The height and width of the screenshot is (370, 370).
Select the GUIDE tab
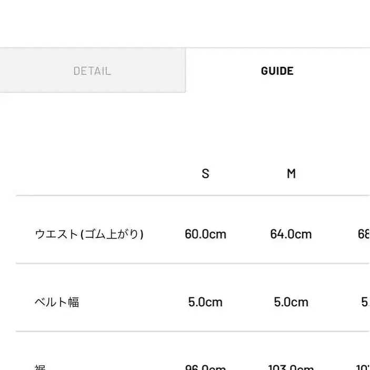[278, 71]
